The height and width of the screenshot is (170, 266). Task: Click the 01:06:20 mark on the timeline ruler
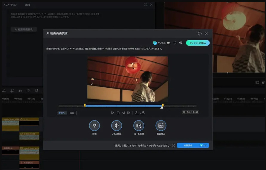(x=241, y=99)
